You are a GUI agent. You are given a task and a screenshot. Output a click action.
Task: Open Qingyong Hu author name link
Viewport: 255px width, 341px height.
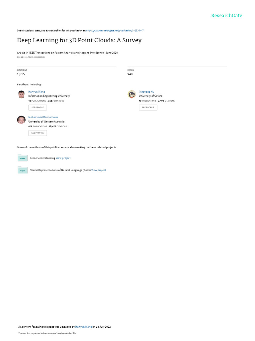(x=146, y=92)
